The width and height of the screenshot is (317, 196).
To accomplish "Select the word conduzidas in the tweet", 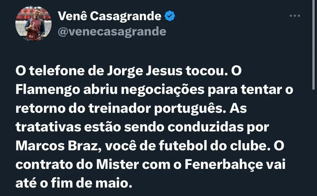I will (x=206, y=127).
